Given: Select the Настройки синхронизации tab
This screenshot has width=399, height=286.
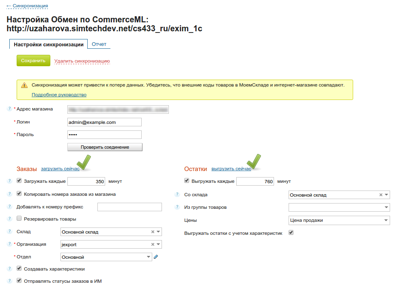Looking at the screenshot, I should click(x=48, y=45).
